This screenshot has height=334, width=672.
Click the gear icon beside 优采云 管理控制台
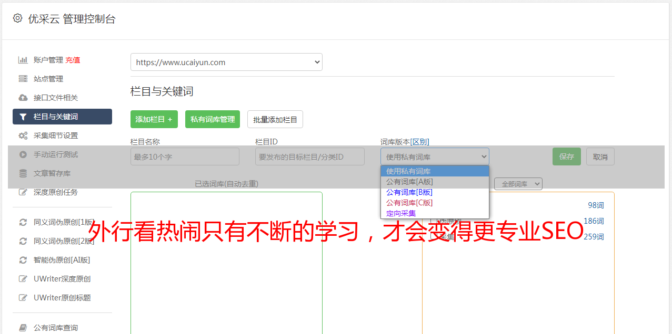click(17, 18)
